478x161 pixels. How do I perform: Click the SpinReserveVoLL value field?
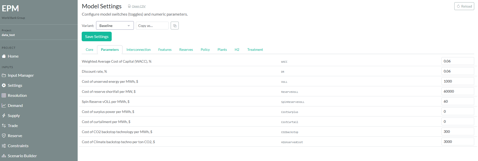click(458, 101)
